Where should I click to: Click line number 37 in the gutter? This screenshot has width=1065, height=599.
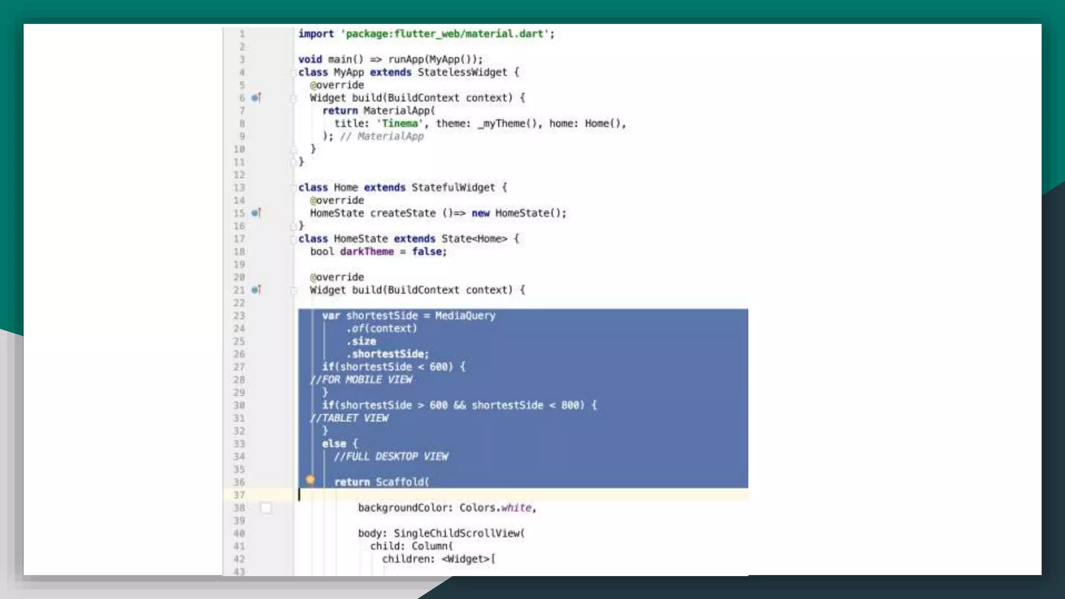[239, 495]
